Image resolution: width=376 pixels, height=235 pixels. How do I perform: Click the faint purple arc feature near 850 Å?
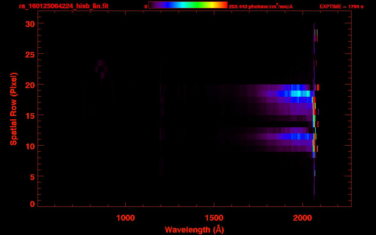click(102, 69)
